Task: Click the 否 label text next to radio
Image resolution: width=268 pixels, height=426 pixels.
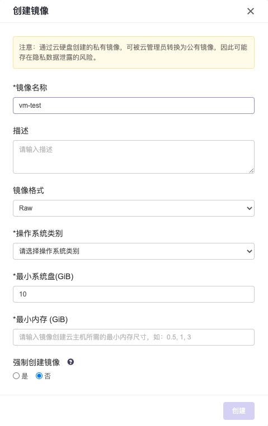Action: click(x=48, y=376)
